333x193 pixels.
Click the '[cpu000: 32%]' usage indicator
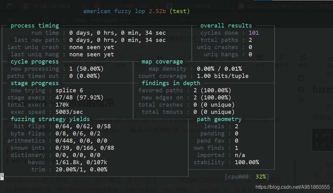pos(247,177)
